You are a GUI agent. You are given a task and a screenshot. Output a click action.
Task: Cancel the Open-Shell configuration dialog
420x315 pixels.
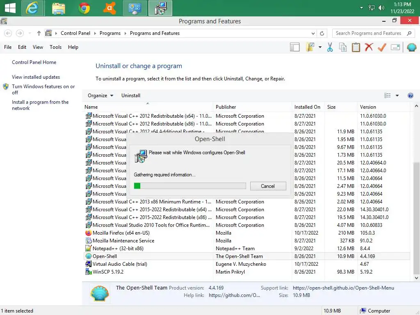coord(268,186)
